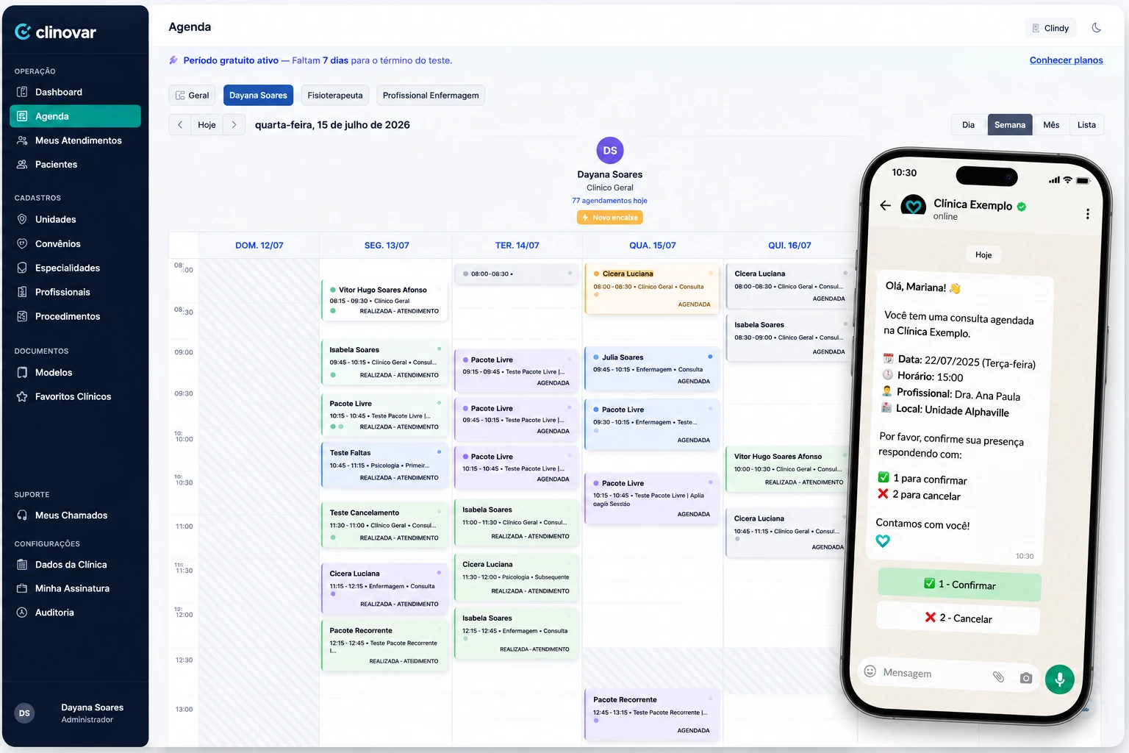Click the SEG. 13/07 column header
The image size is (1129, 753).
click(387, 246)
